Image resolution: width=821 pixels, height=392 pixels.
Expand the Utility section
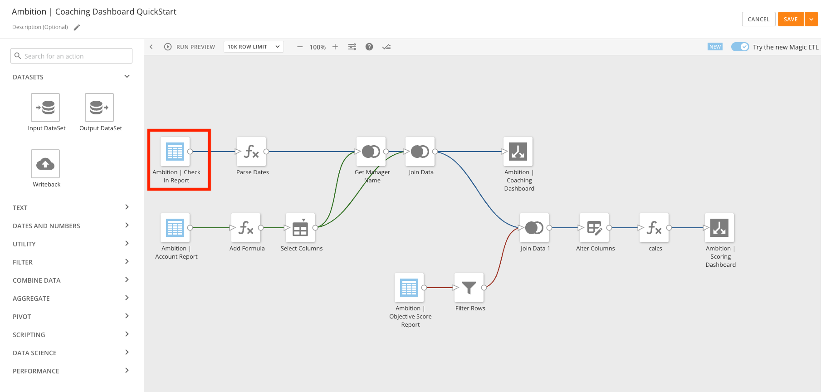(x=127, y=244)
